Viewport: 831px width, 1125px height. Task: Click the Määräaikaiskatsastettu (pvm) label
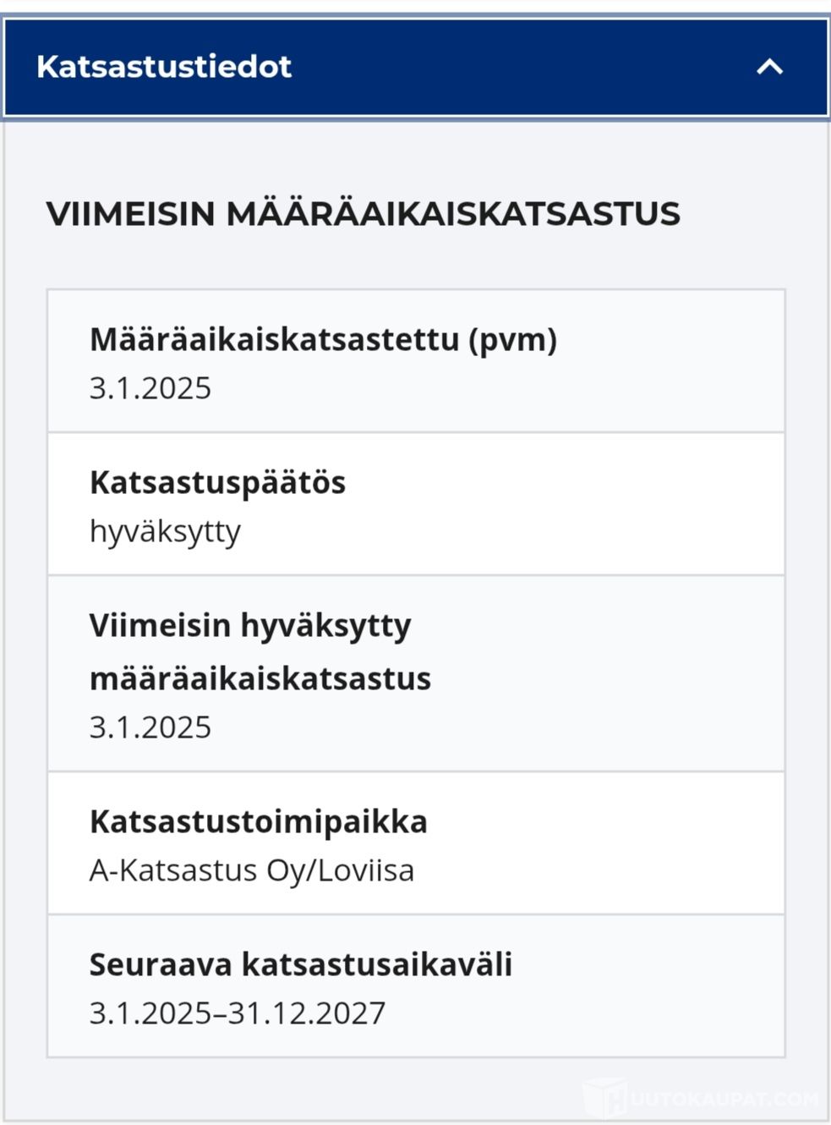point(323,339)
